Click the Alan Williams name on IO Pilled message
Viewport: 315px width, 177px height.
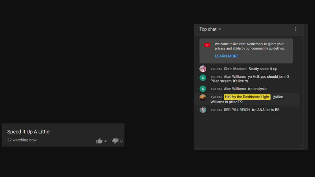[x=235, y=77]
